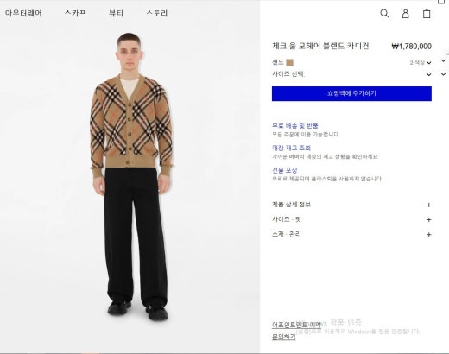
Task: Open the search magnifier icon
Action: 384,14
